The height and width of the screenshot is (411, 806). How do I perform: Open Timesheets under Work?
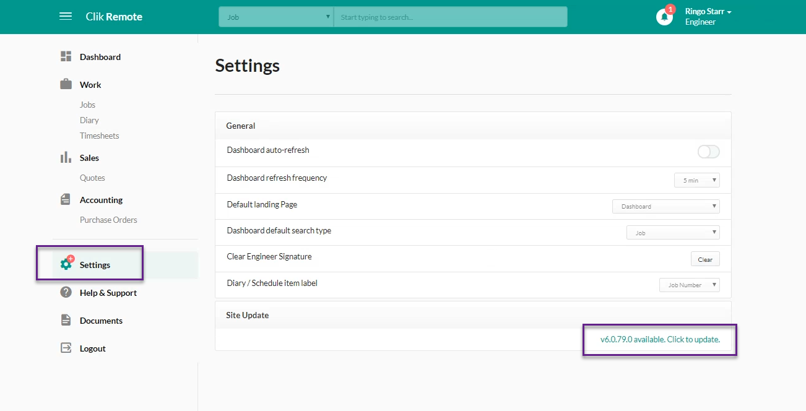tap(99, 136)
